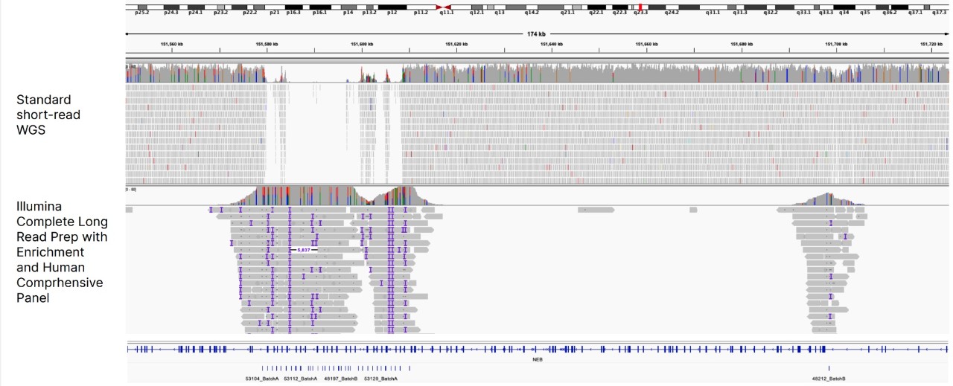The width and height of the screenshot is (953, 386).
Task: Click the 151,560 kb ruler position
Action: [172, 45]
